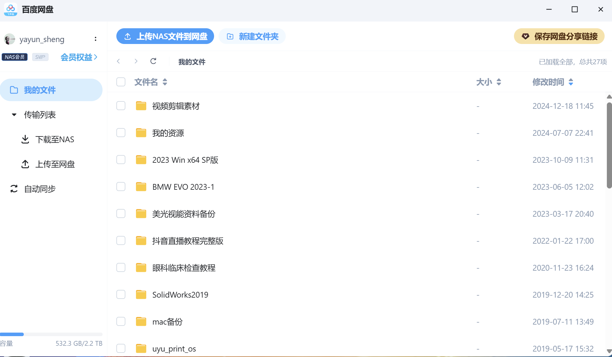The image size is (612, 357).
Task: Open the 2023 Win x64 SP版 folder icon
Action: coord(141,160)
